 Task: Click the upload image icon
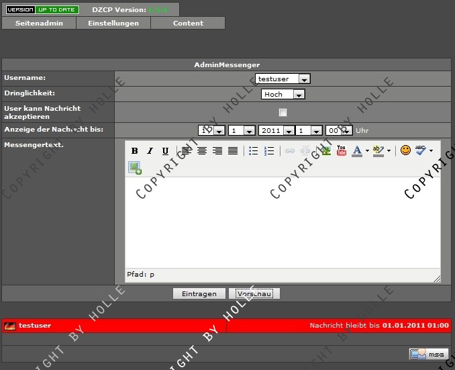(135, 168)
